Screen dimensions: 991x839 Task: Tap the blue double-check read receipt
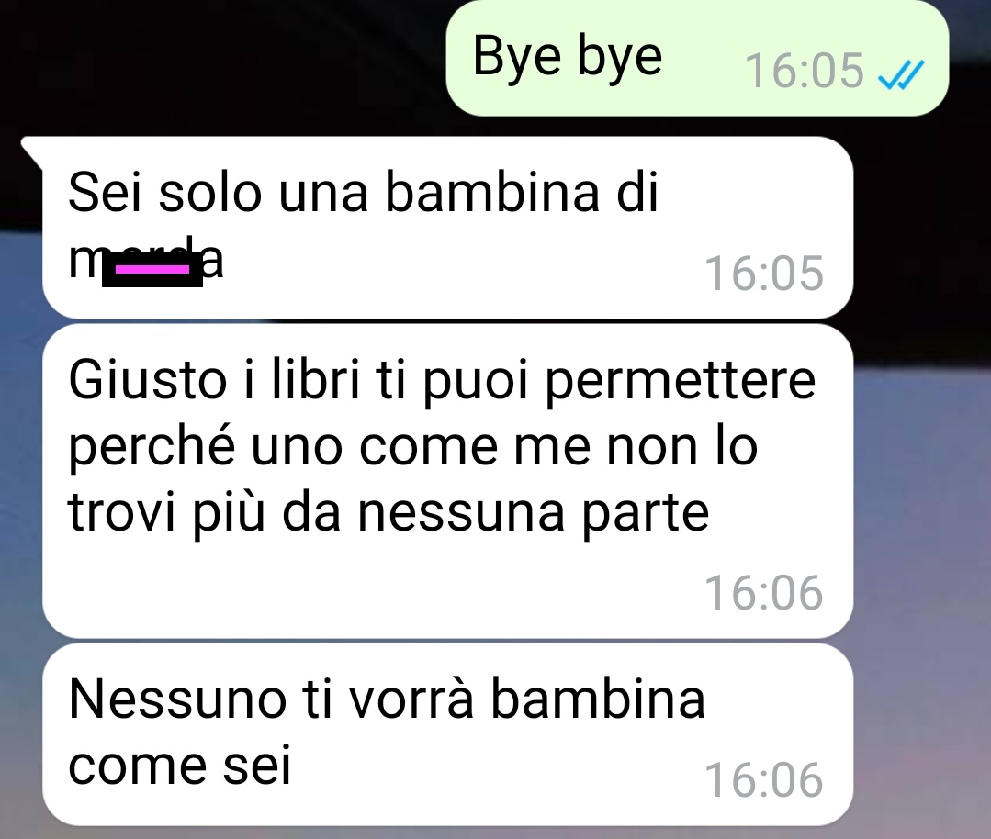click(x=901, y=74)
